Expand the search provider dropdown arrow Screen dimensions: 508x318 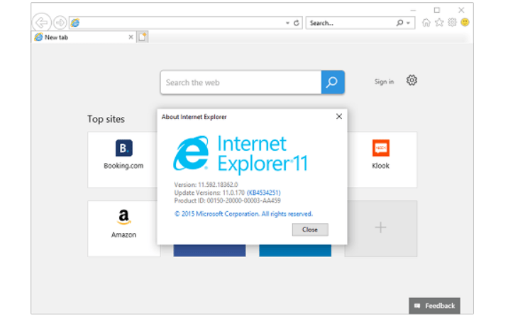[x=408, y=23]
